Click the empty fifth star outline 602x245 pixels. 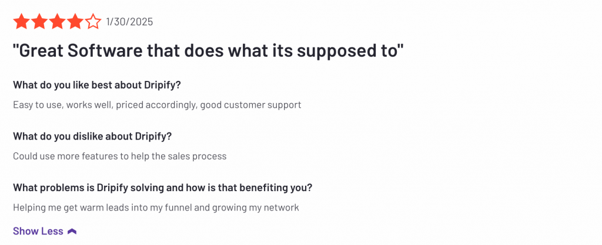(x=93, y=22)
